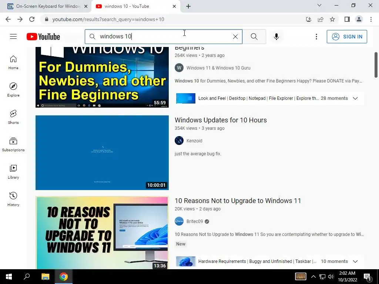Open the YouTube hamburger guide menu

pyautogui.click(x=13, y=37)
